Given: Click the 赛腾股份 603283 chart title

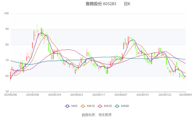Looking at the screenshot, I should 101,4.
